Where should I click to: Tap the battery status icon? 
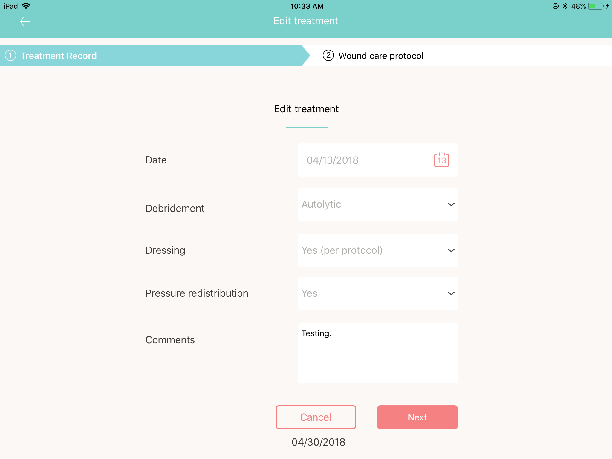595,6
